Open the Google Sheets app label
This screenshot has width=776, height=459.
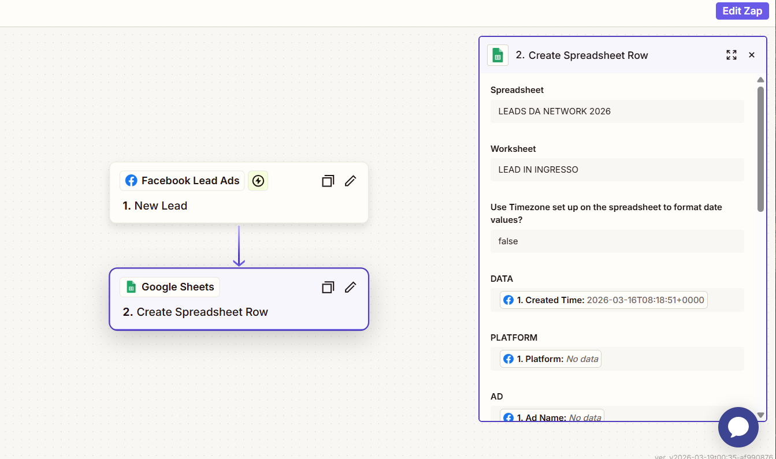click(169, 287)
